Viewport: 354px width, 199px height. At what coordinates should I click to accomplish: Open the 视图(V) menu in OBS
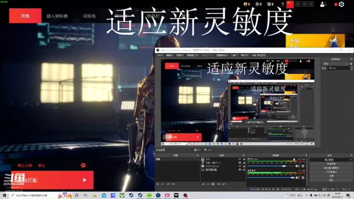click(180, 55)
